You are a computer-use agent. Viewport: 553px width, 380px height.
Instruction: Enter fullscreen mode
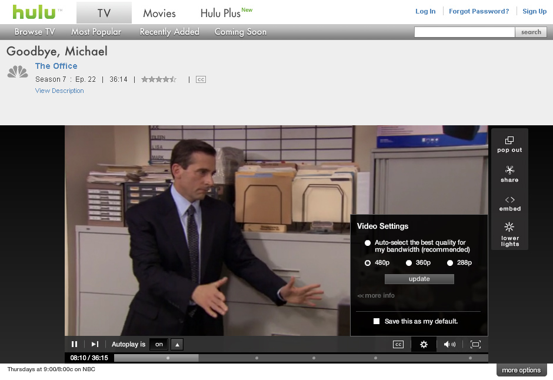pos(475,344)
